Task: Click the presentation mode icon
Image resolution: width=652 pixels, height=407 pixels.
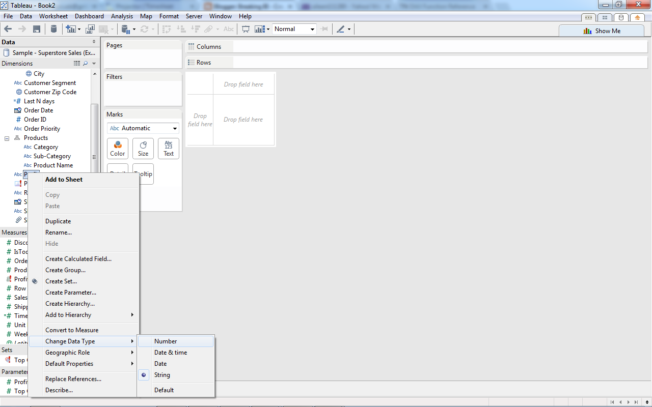Action: [246, 29]
